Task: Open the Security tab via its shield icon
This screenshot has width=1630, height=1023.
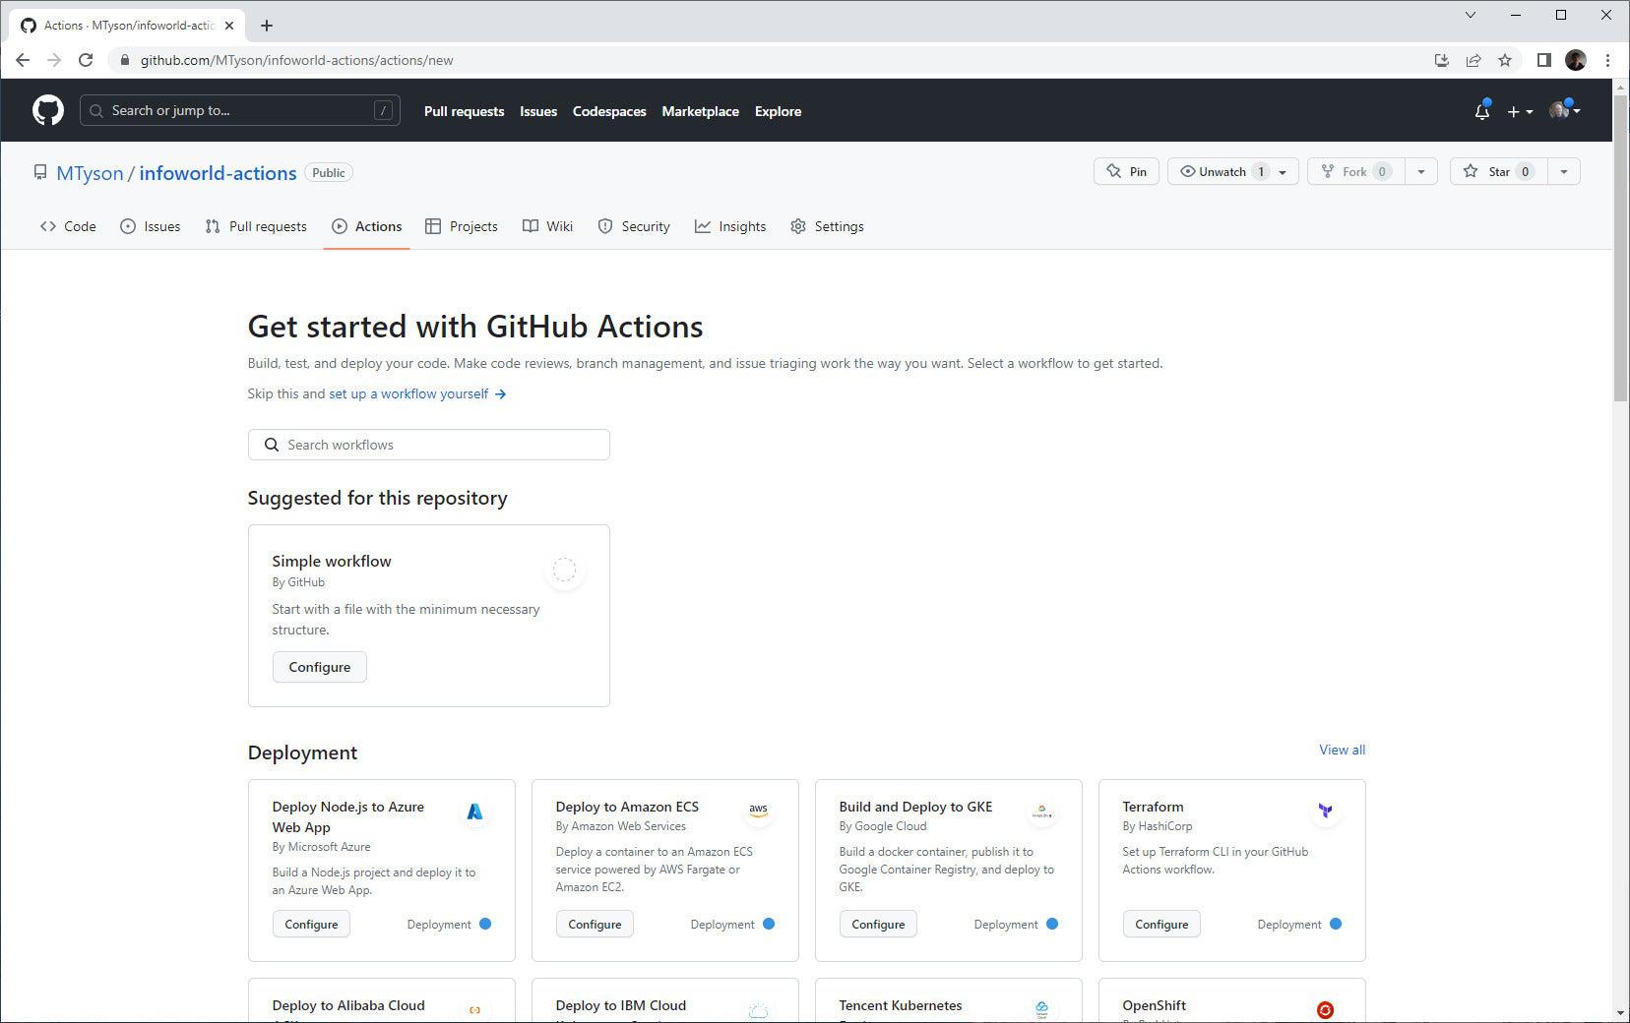Action: pyautogui.click(x=604, y=226)
